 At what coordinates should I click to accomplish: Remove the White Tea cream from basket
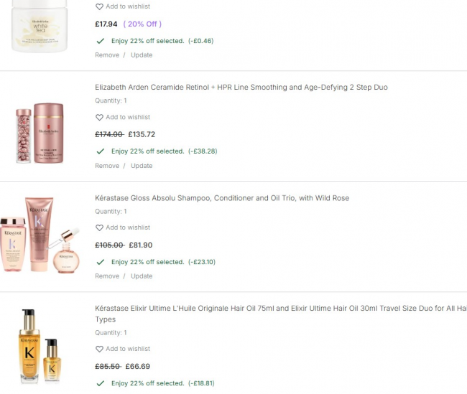tap(107, 55)
